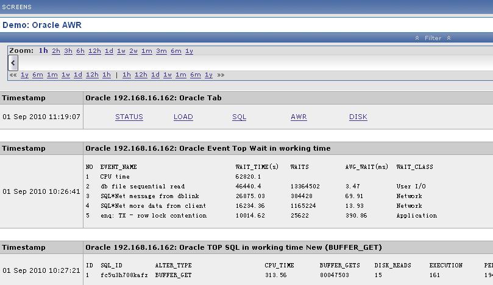Move forward 1m in navigation row
The width and height of the screenshot is (493, 285).
click(181, 75)
